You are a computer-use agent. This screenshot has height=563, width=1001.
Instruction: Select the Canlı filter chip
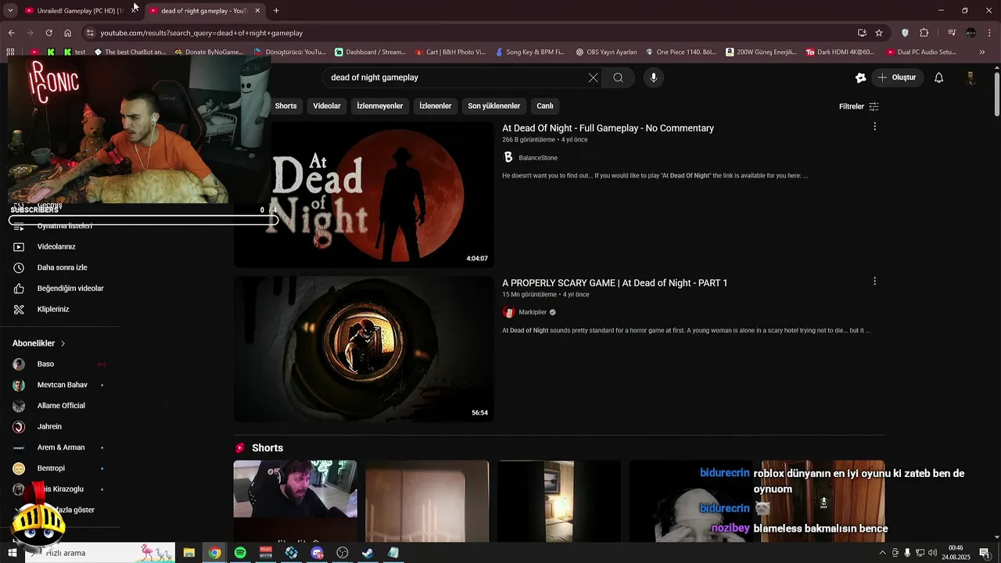[x=545, y=106]
